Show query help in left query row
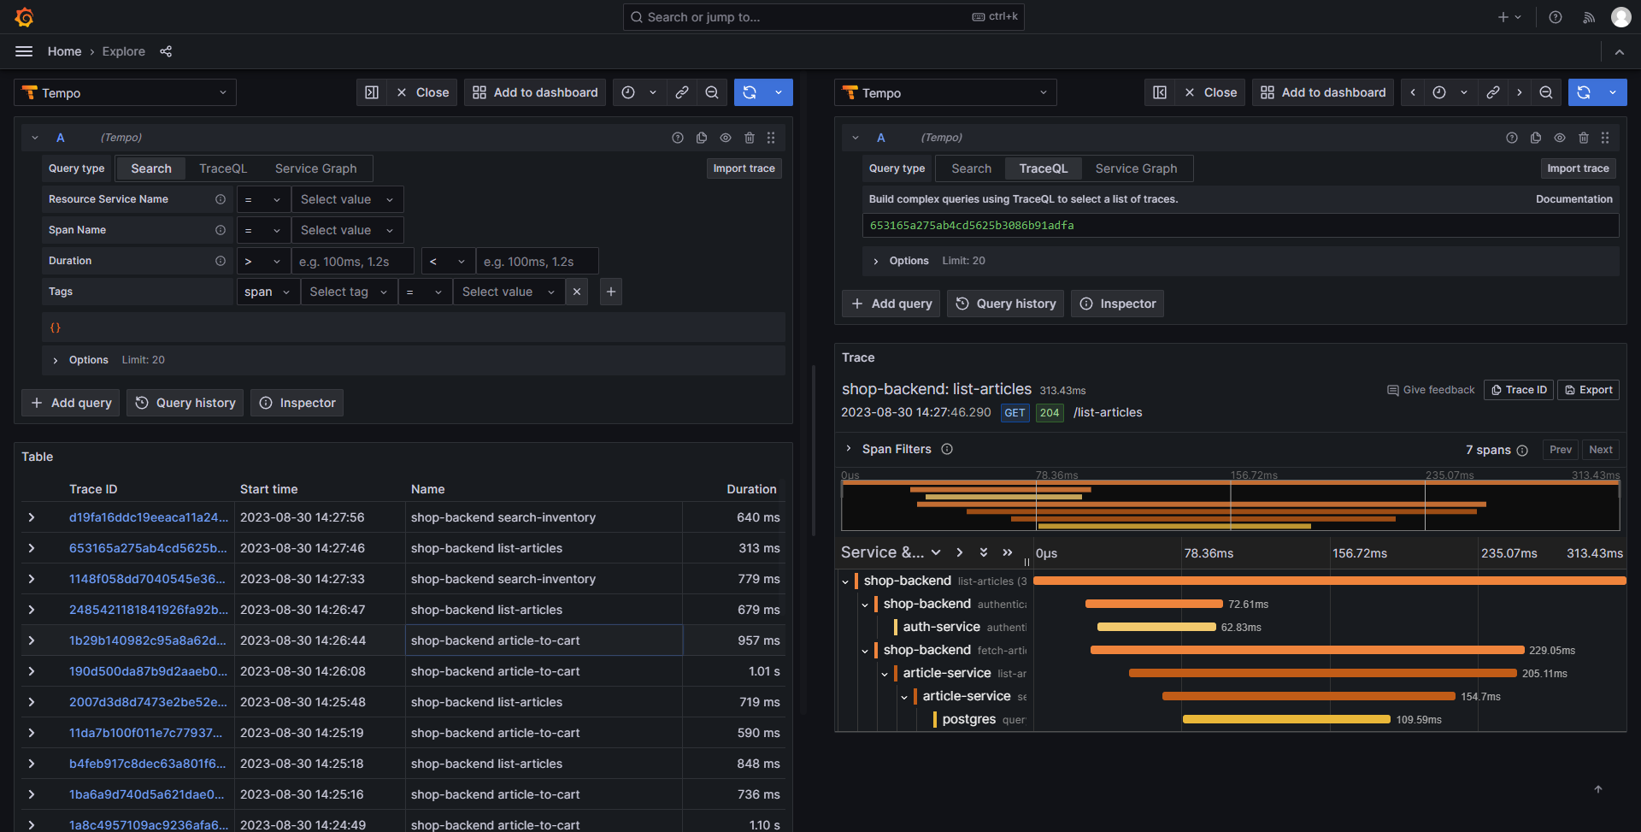Screen dimensions: 1641x832 click(x=678, y=138)
